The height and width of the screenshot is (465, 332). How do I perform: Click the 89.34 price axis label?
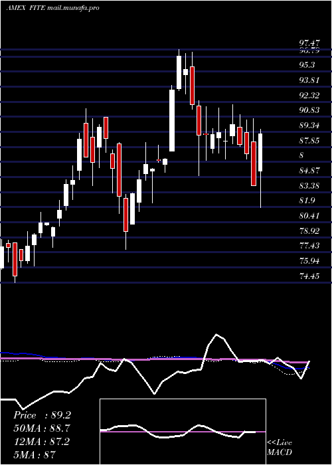(309, 126)
